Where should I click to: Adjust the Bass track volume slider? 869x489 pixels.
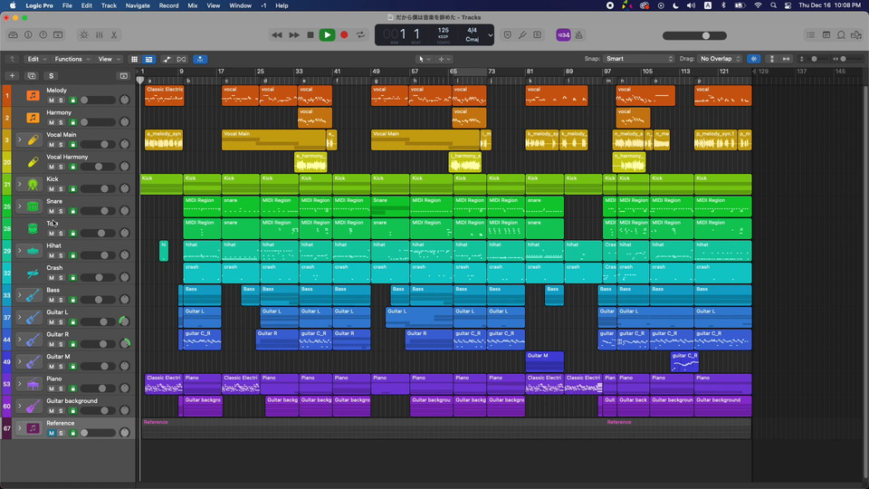[96, 300]
